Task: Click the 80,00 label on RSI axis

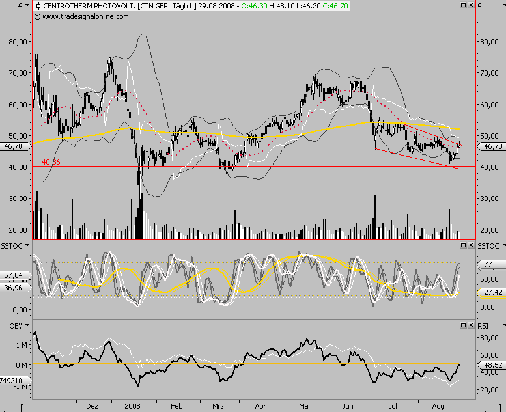Action: (490, 338)
